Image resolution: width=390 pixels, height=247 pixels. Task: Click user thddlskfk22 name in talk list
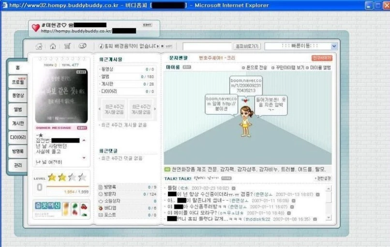coord(258,219)
